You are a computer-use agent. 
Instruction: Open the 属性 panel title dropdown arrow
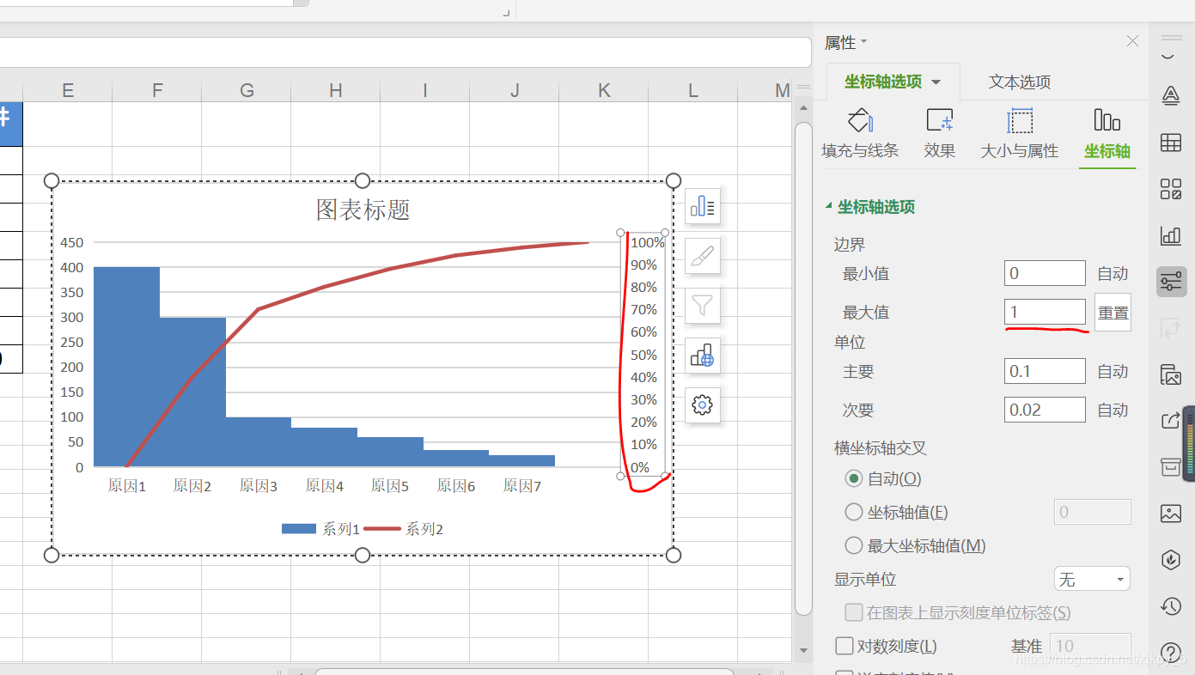[863, 42]
